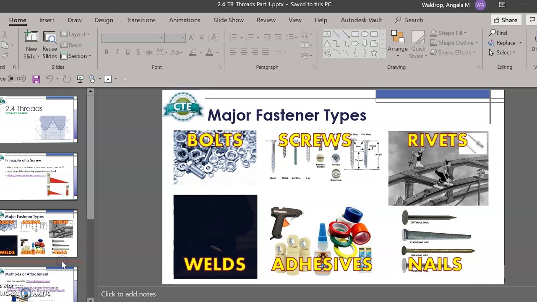Open the Paragraph group dialog launcher
Image resolution: width=537 pixels, height=302 pixels.
(x=314, y=67)
